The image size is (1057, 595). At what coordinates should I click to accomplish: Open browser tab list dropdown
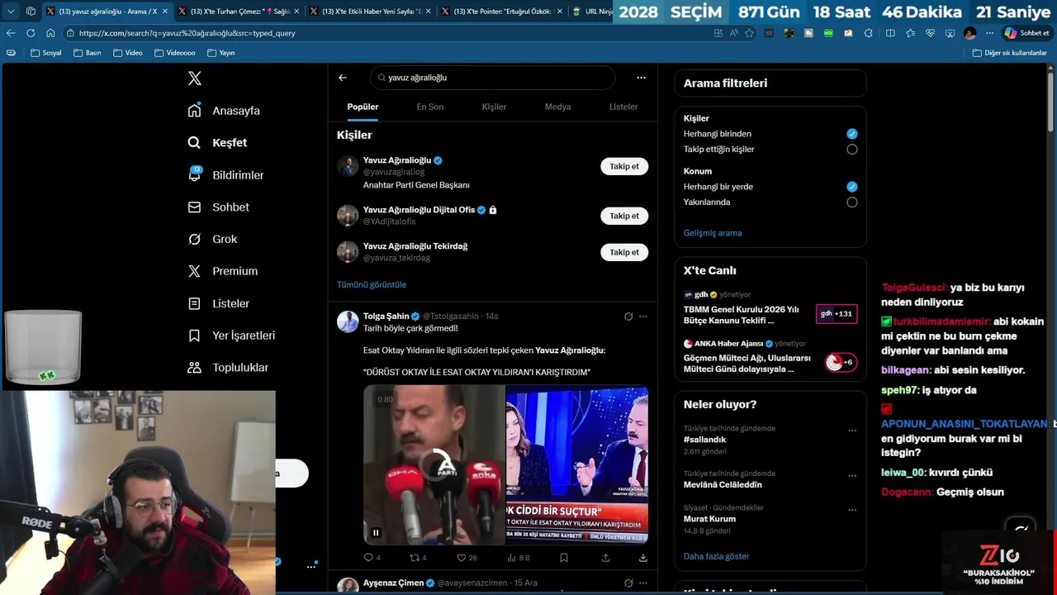pos(11,12)
